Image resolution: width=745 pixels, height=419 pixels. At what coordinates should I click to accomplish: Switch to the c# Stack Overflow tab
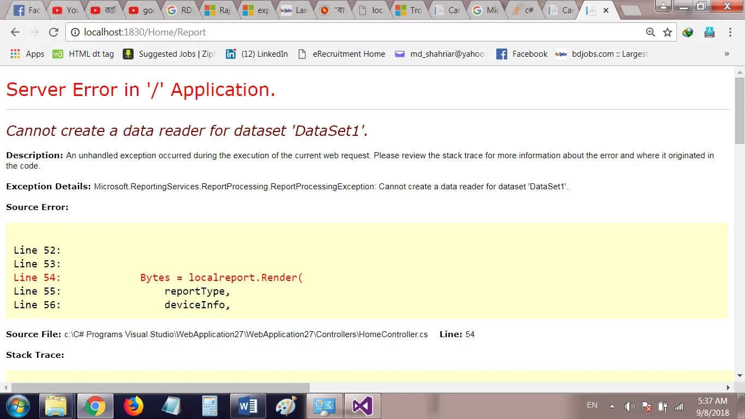click(522, 10)
